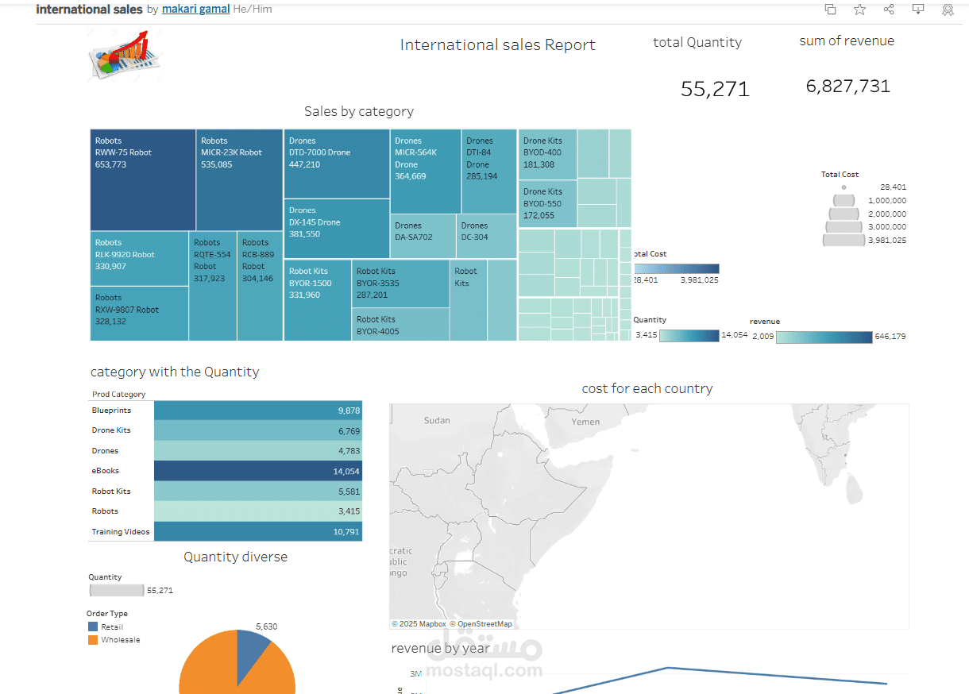Open makari gamal's author profile link

195,10
